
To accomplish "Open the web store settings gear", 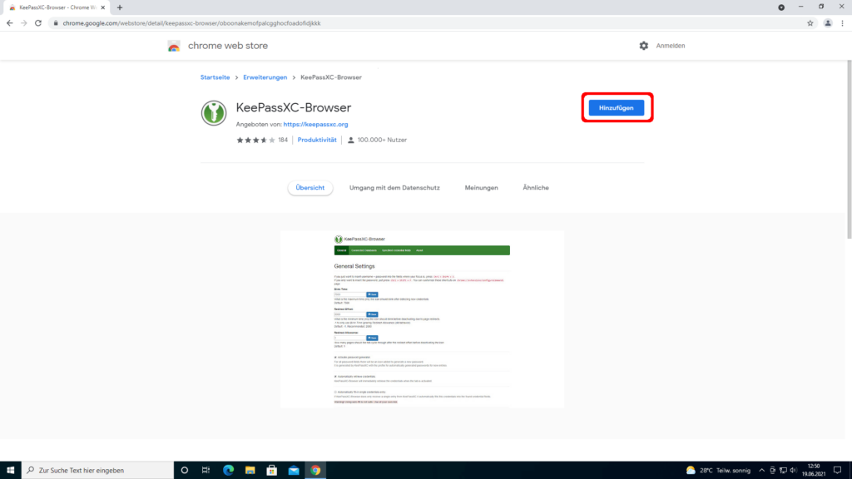I will pos(644,46).
